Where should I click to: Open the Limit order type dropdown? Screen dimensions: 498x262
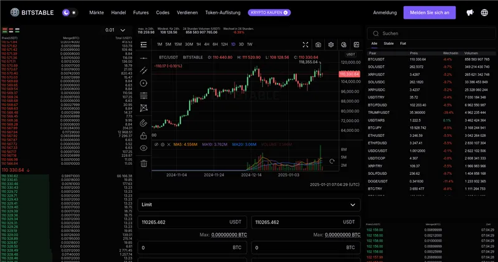pyautogui.click(x=250, y=205)
